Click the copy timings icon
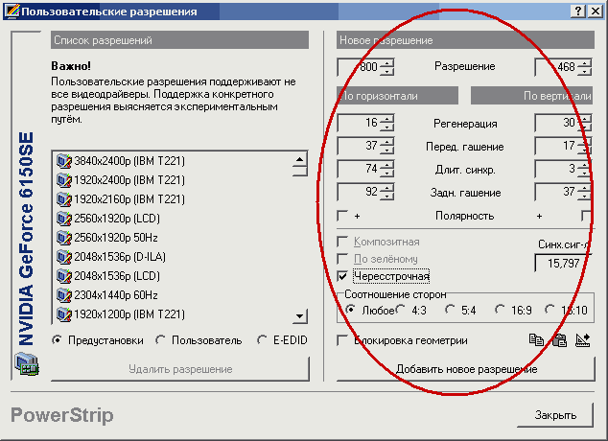Viewport: 608px width, 441px height. pyautogui.click(x=536, y=339)
